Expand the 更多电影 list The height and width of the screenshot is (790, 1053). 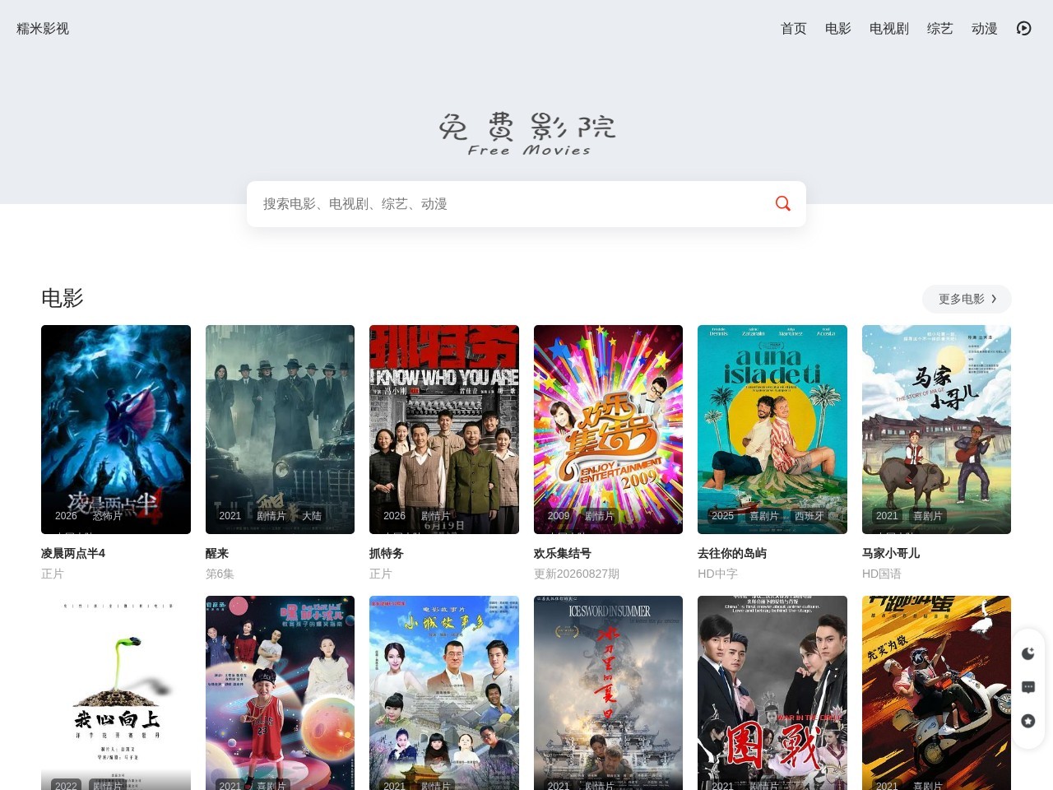tap(967, 299)
